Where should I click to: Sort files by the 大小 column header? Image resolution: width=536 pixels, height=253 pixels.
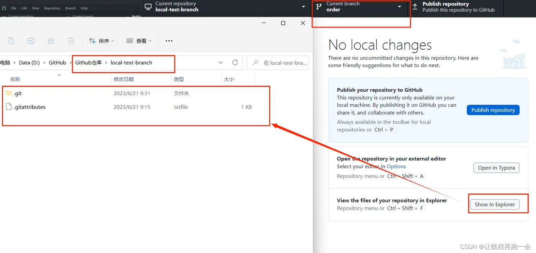[229, 79]
